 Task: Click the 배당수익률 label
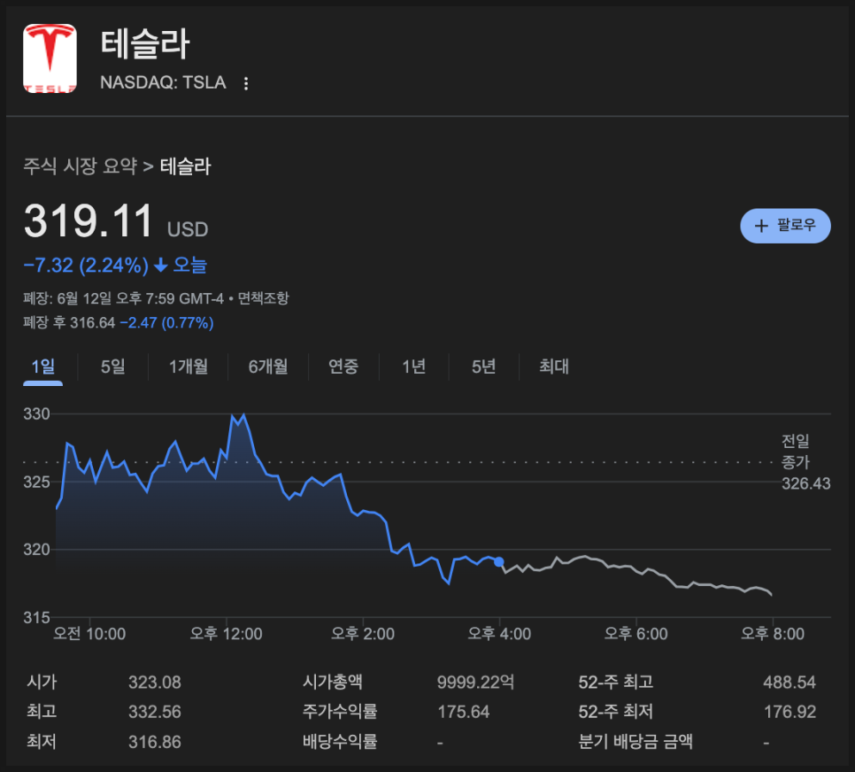point(340,741)
